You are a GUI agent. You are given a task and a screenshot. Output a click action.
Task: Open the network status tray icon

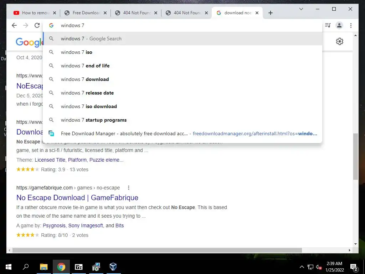310,267
